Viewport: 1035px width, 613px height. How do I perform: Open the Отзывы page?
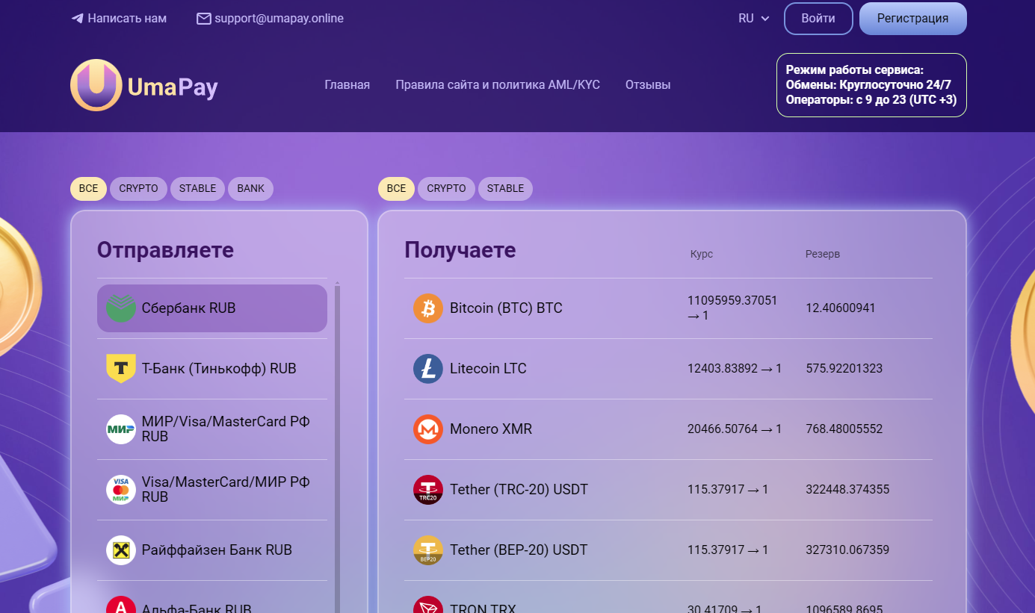coord(648,85)
